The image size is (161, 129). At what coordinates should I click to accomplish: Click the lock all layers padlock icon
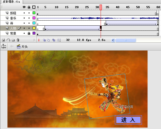click(x=29, y=7)
